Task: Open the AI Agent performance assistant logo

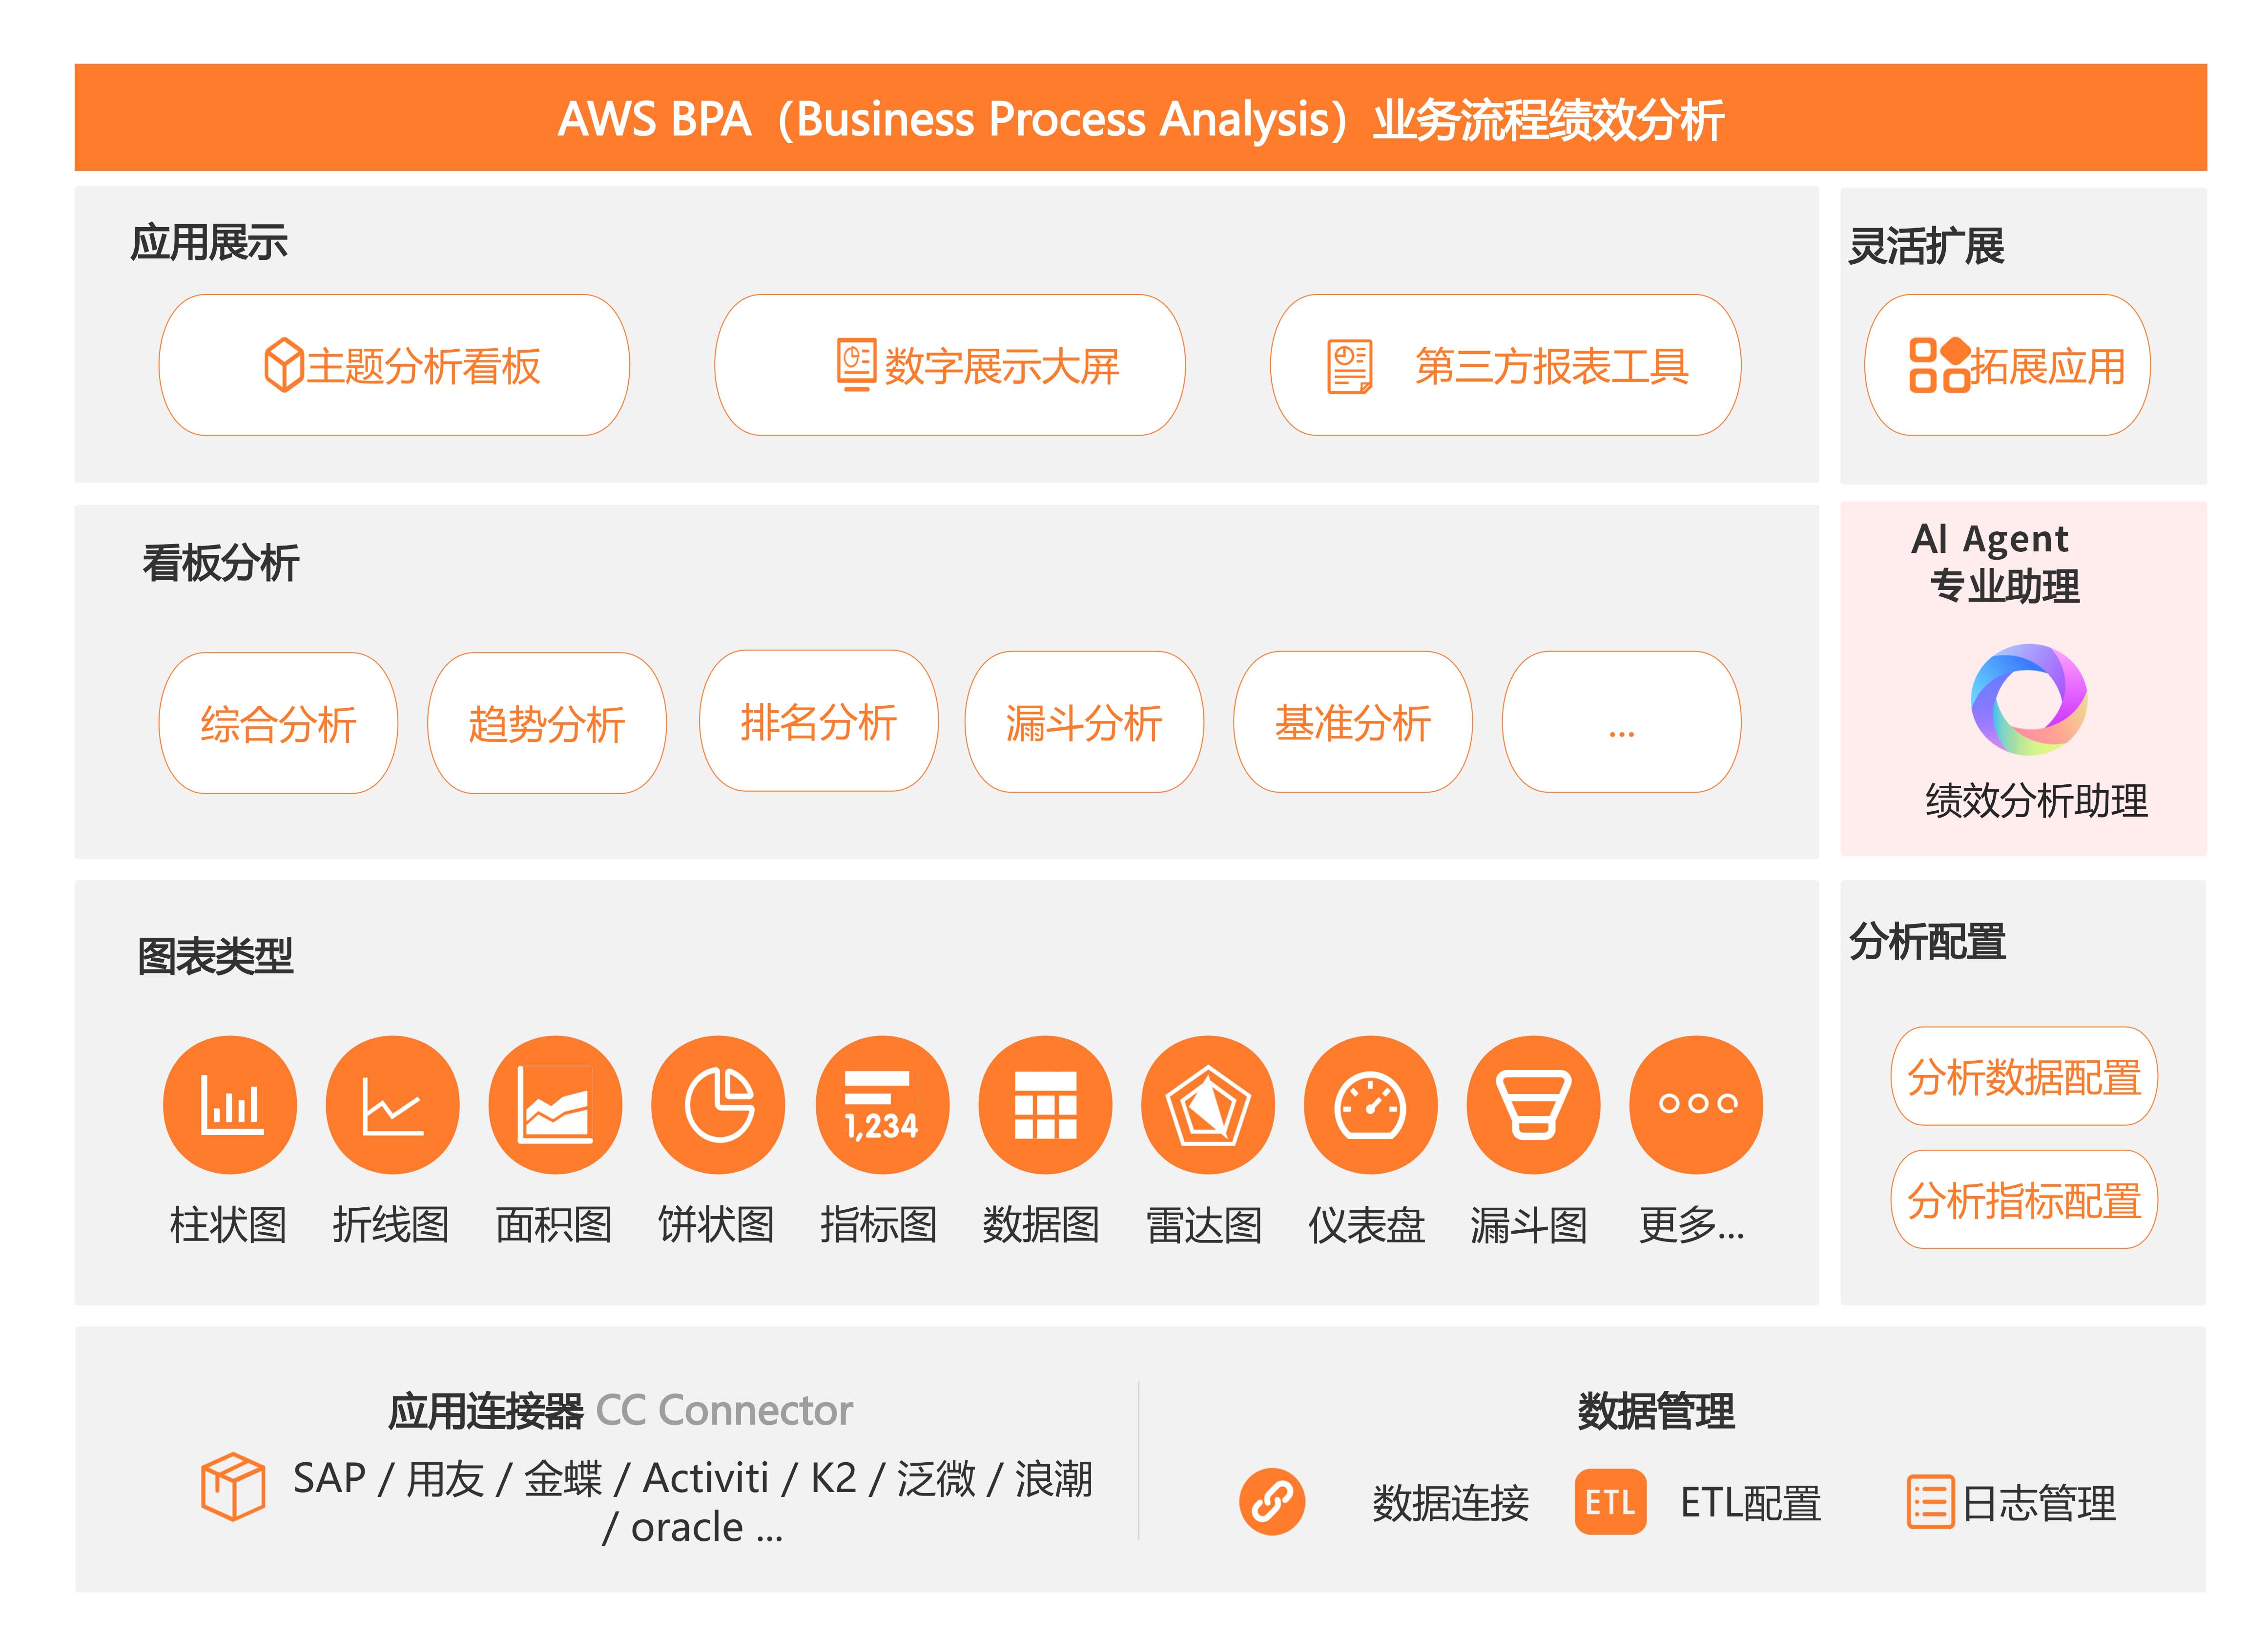Action: click(x=2028, y=698)
